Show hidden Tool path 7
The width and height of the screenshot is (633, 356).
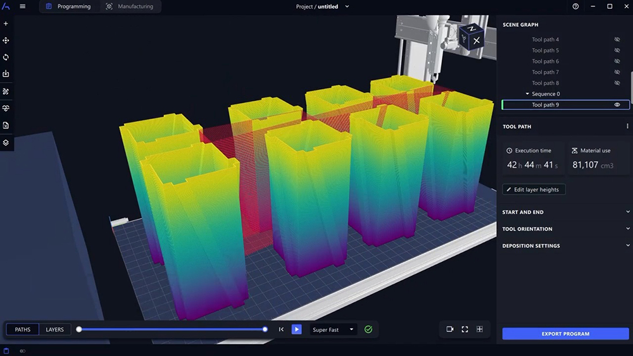[x=617, y=72]
